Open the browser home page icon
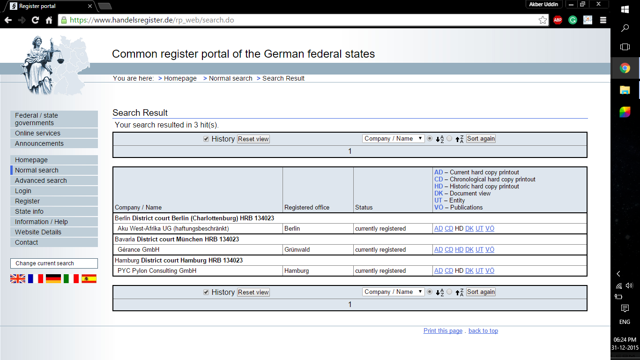Image resolution: width=640 pixels, height=360 pixels. (x=49, y=20)
